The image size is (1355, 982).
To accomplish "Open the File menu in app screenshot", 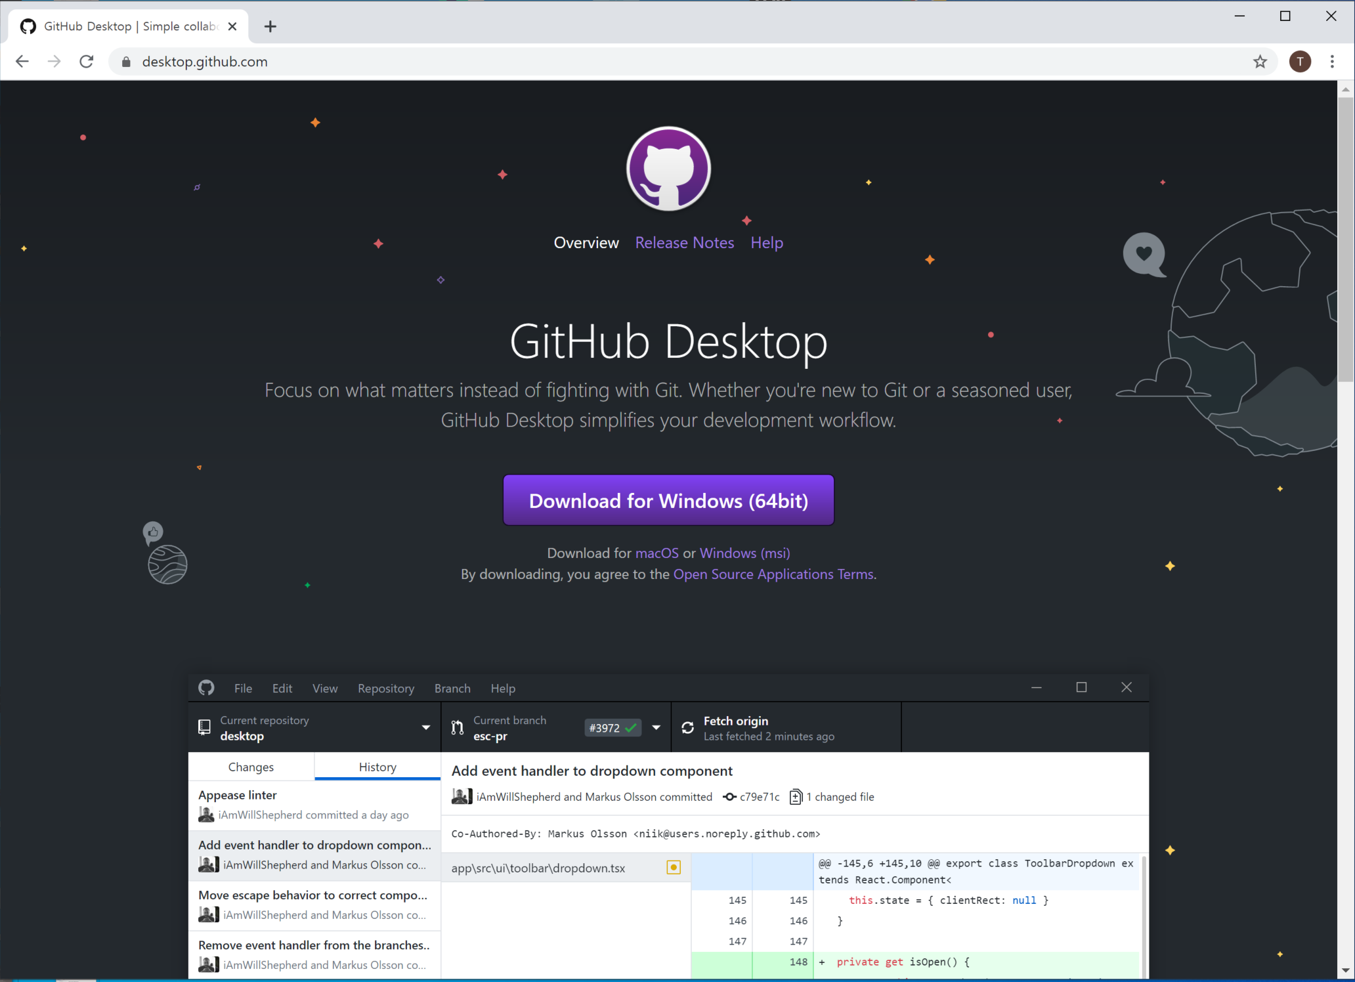I will point(243,689).
